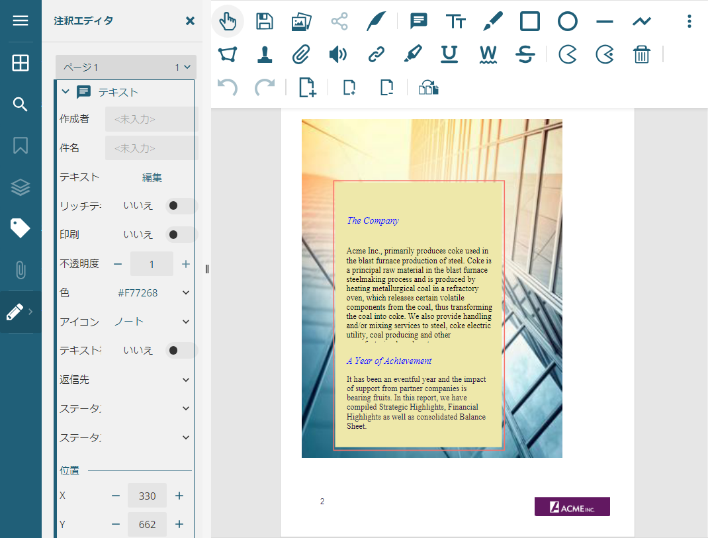Open the bookmarks outline panel
Image resolution: width=708 pixels, height=538 pixels.
tap(21, 146)
